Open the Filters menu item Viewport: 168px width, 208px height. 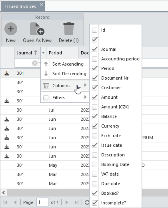[x=65, y=98]
